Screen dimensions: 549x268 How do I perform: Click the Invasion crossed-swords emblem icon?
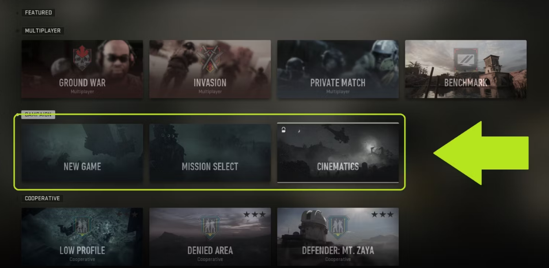pos(210,59)
